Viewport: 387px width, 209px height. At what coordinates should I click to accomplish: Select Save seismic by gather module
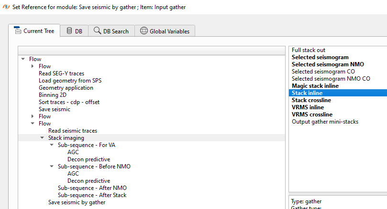point(77,202)
